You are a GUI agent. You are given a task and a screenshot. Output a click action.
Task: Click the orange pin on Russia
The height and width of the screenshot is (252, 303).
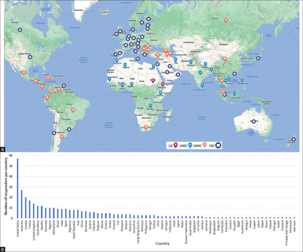coord(226,20)
